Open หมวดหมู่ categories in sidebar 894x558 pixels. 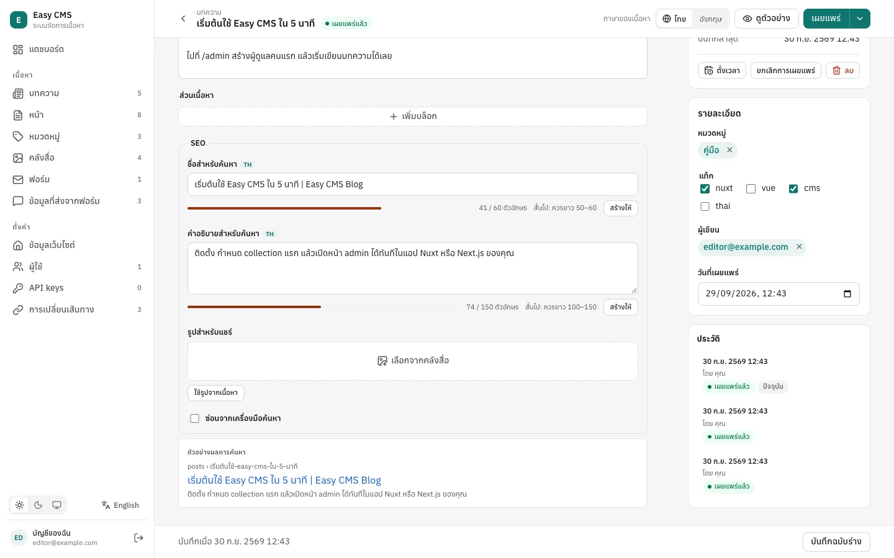77,136
